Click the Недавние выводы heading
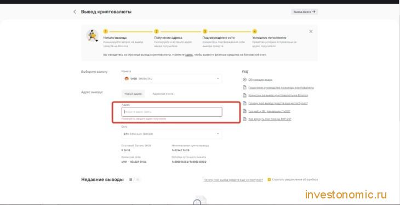This screenshot has width=400, height=205. [x=102, y=179]
